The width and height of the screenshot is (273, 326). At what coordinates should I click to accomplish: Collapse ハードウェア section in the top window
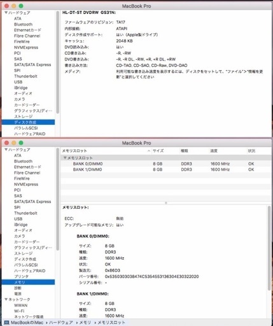point(6,13)
